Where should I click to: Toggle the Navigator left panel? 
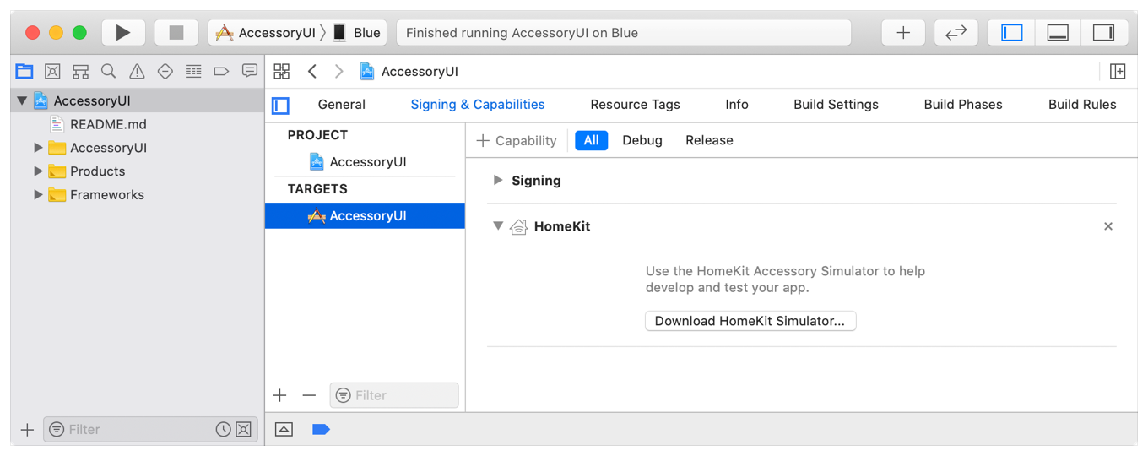click(1011, 33)
